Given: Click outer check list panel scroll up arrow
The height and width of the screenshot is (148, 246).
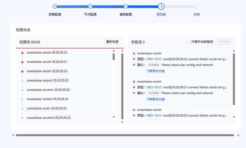Looking at the screenshot, I should [x=122, y=51].
